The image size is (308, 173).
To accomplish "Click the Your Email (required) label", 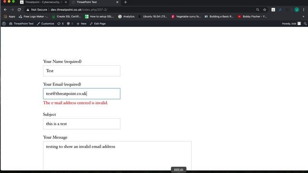I will pos(62,84).
